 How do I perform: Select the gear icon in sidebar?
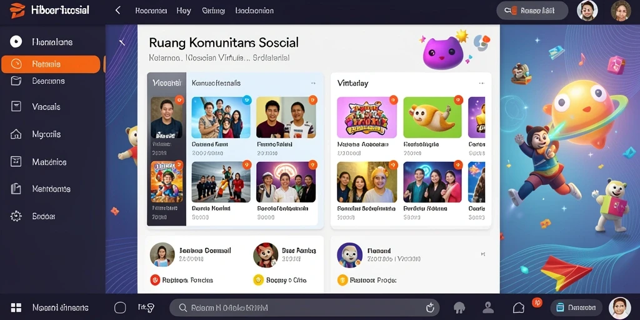(16, 216)
